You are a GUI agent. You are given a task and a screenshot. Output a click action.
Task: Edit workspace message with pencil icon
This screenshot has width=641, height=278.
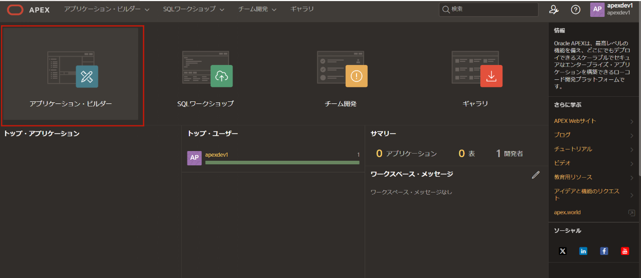[x=536, y=175]
